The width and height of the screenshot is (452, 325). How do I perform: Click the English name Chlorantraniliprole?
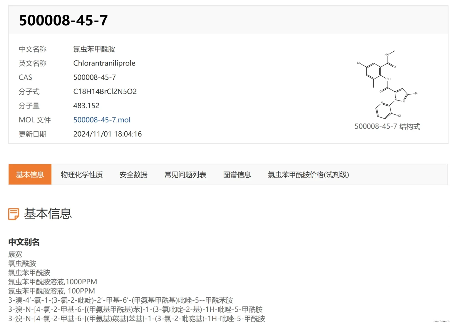(x=104, y=63)
